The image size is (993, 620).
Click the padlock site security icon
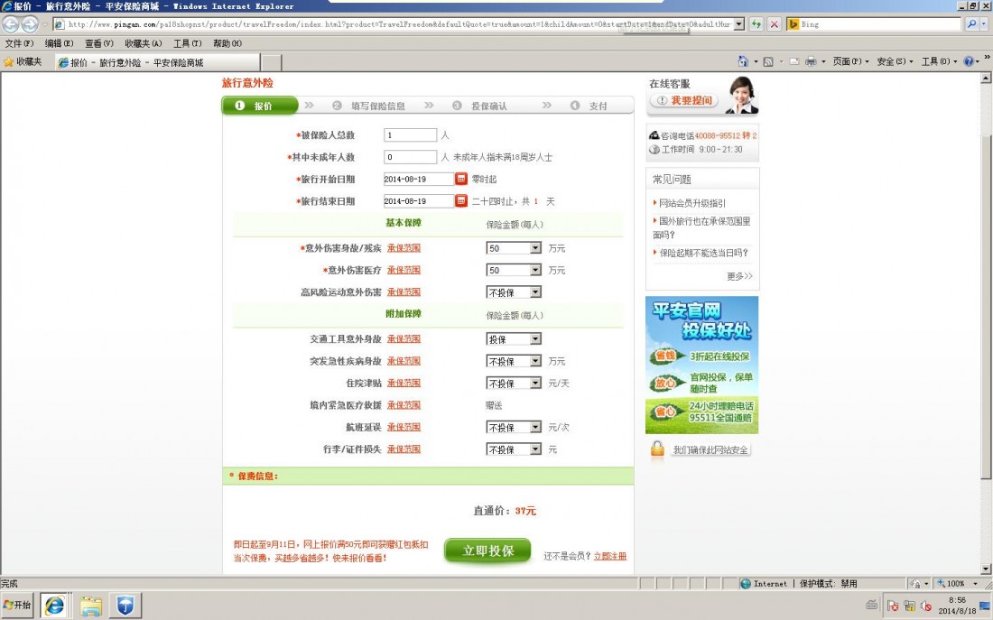point(657,449)
